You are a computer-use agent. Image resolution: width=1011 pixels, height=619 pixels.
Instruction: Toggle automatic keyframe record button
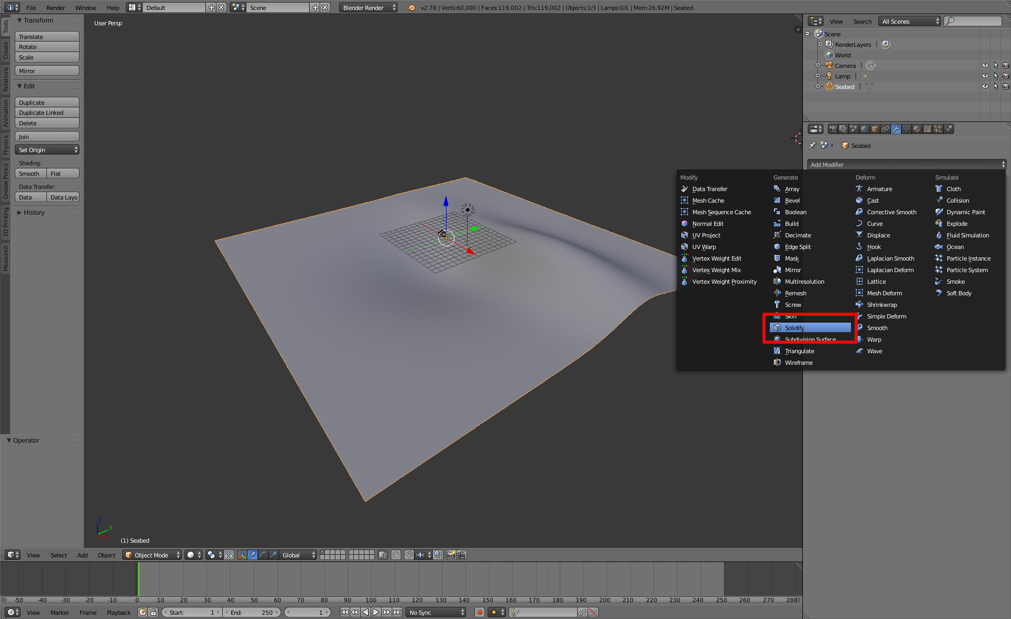(x=479, y=612)
